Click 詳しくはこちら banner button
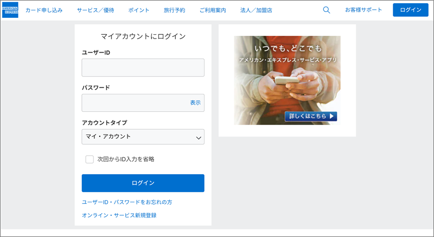Image resolution: width=434 pixels, height=237 pixels. 311,116
